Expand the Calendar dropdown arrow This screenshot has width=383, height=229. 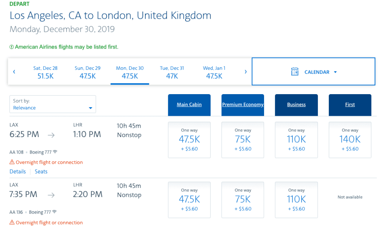pos(335,72)
